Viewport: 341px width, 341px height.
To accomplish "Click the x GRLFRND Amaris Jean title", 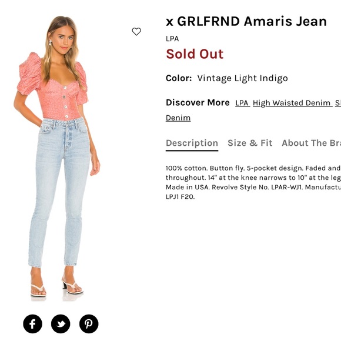I will [x=246, y=21].
